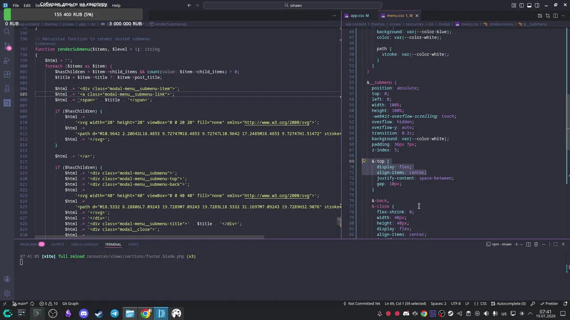Image resolution: width=570 pixels, height=320 pixels.
Task: Change end of line sequence LF
Action: [x=467, y=304]
